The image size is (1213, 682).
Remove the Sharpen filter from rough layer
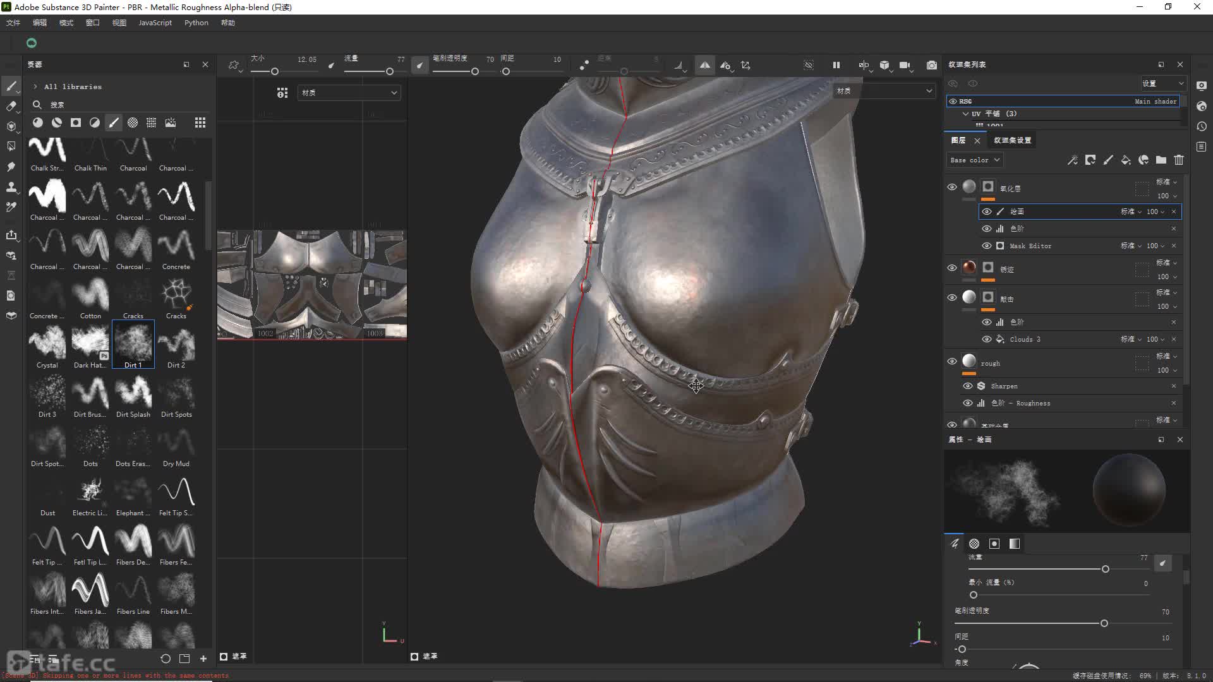[x=1174, y=386]
